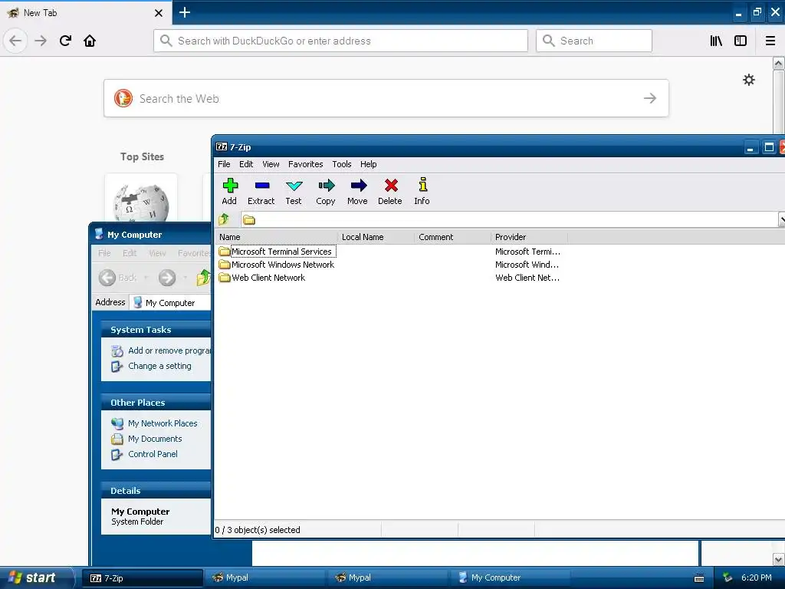The width and height of the screenshot is (785, 589).
Task: Collapse the Details section header
Action: click(156, 491)
